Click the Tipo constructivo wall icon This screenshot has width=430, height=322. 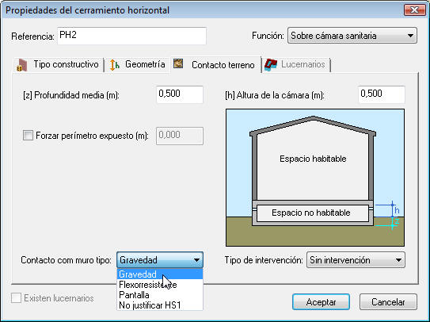[22, 65]
